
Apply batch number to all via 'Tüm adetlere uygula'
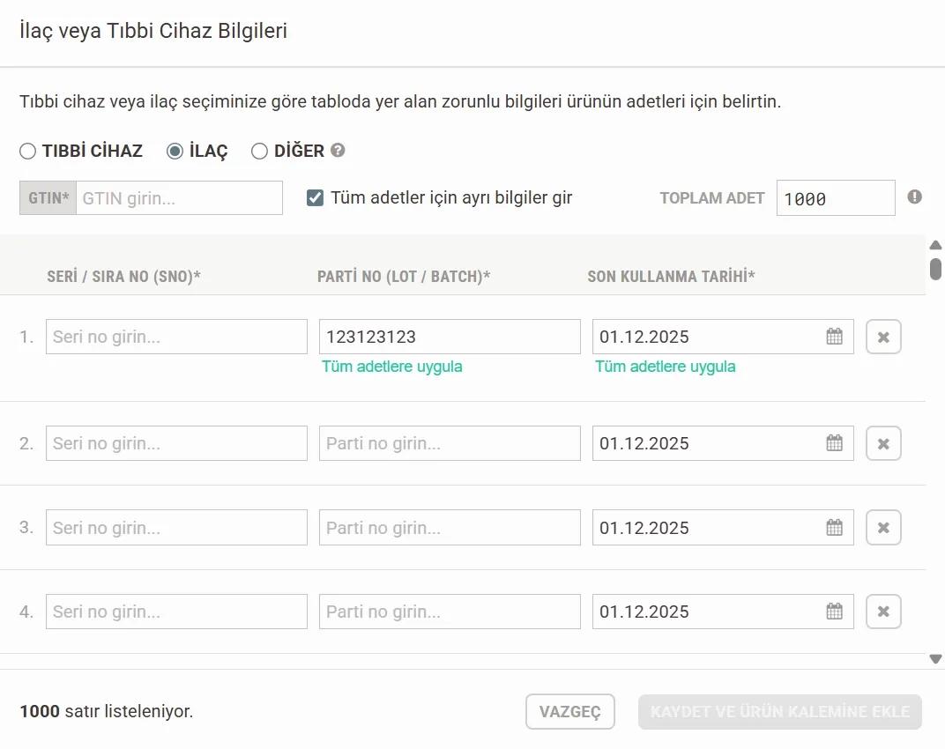click(x=391, y=367)
